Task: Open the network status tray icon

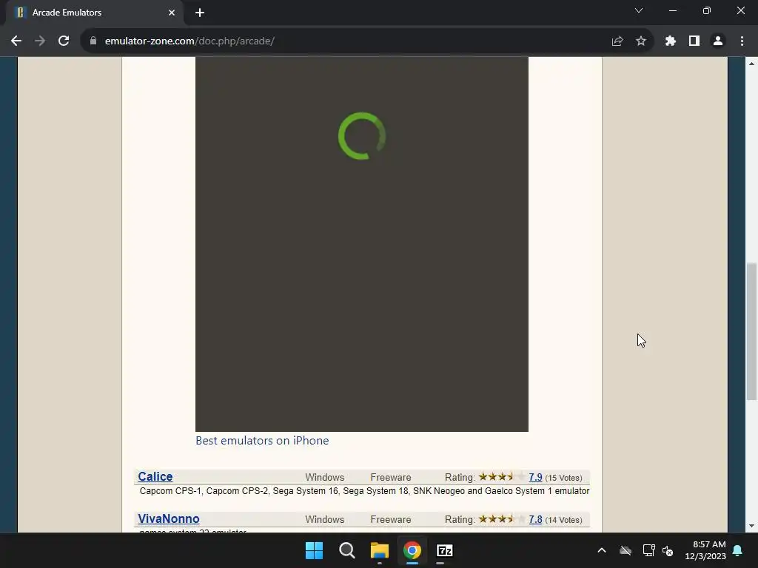Action: [x=648, y=550]
